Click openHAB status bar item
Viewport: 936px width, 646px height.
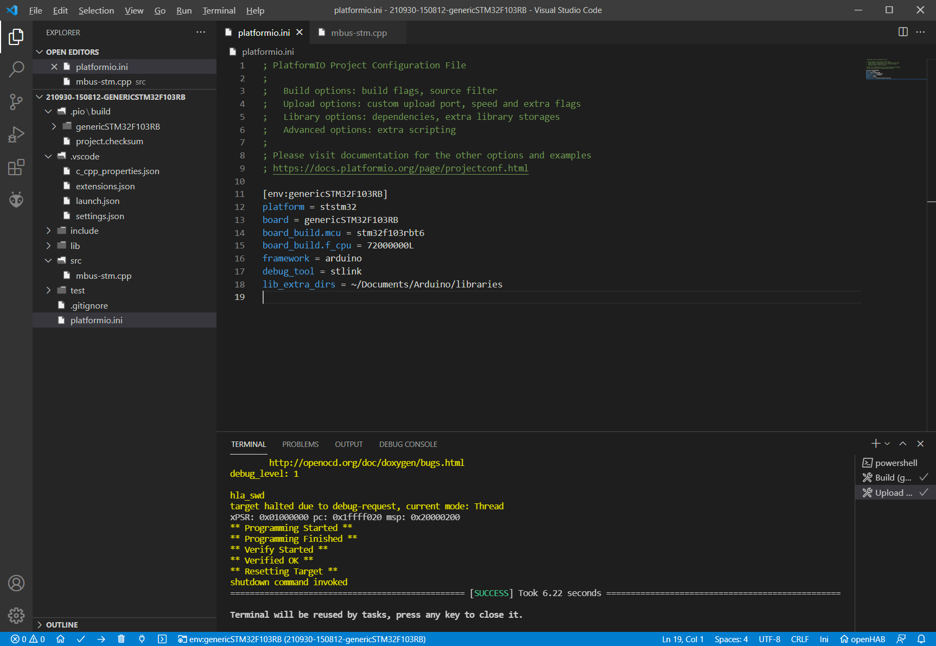pyautogui.click(x=863, y=639)
